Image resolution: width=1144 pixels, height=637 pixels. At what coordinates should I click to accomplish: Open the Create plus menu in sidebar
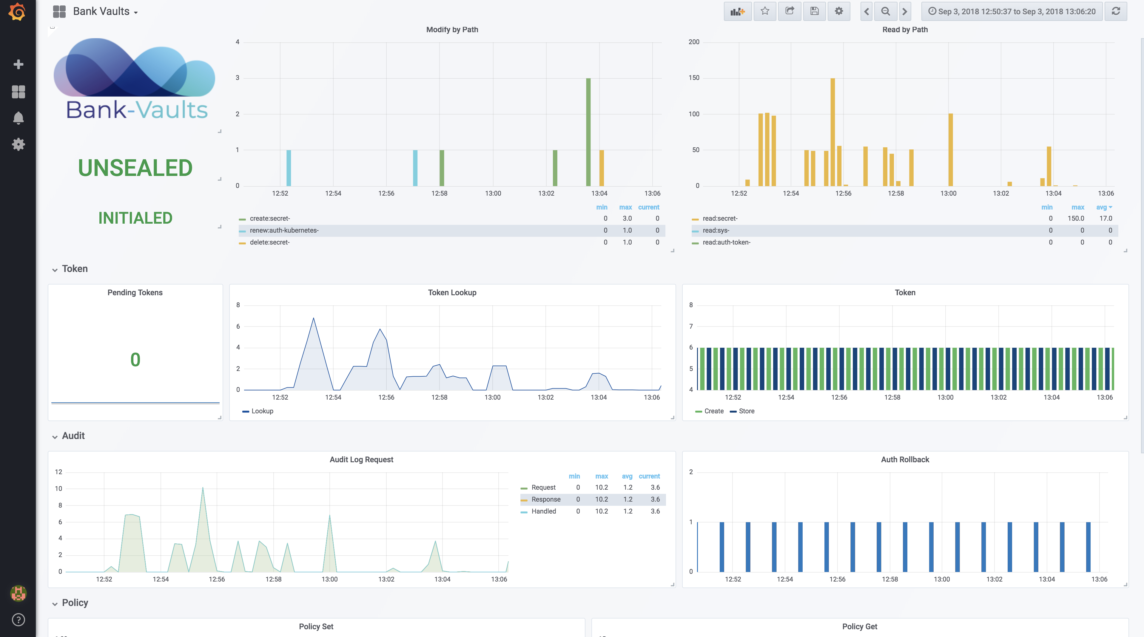[18, 64]
